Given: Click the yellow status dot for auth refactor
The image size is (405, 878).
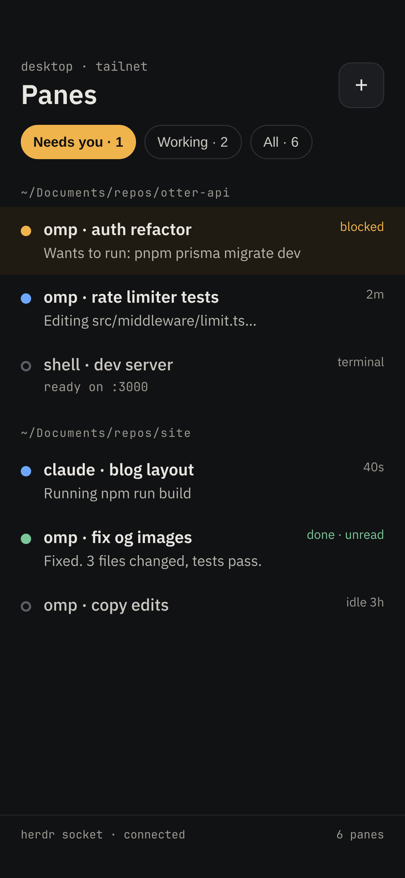Looking at the screenshot, I should 26,231.
